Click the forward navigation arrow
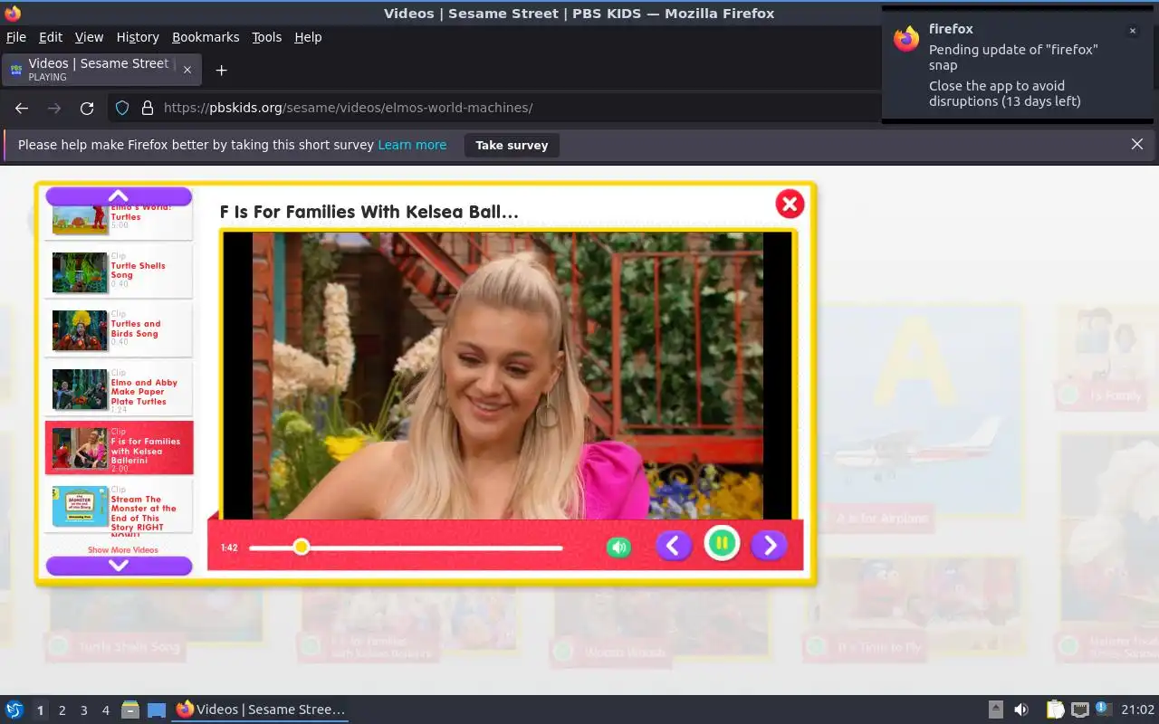1159x724 pixels. click(54, 108)
